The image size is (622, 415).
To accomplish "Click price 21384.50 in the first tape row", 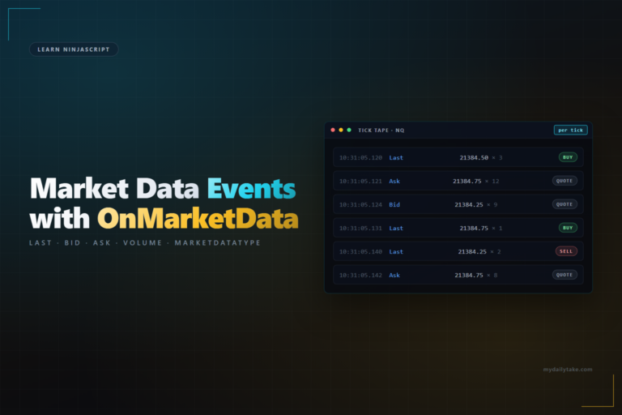I will pyautogui.click(x=474, y=158).
